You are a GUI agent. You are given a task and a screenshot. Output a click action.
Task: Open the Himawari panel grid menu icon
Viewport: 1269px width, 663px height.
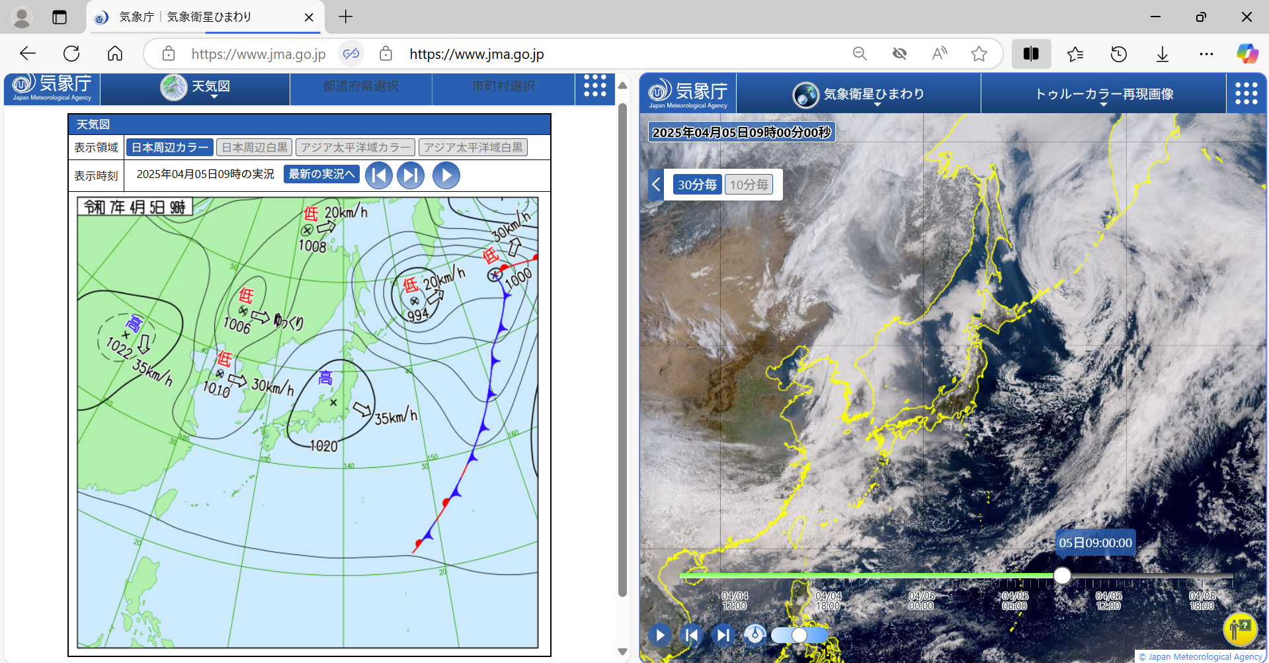pos(1246,93)
